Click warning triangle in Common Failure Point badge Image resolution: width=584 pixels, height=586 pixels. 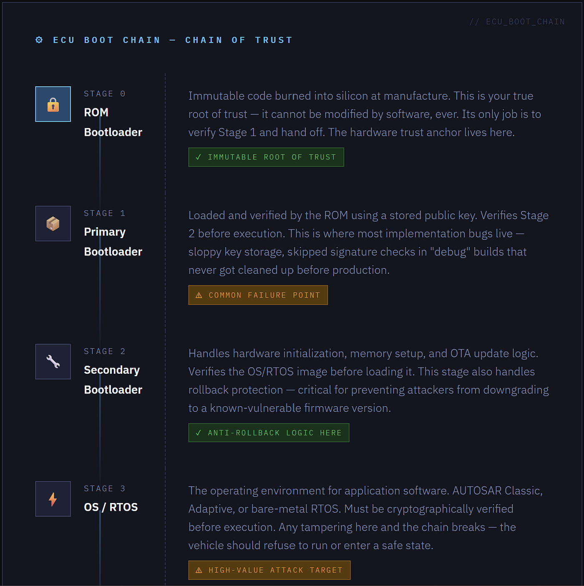(x=199, y=295)
